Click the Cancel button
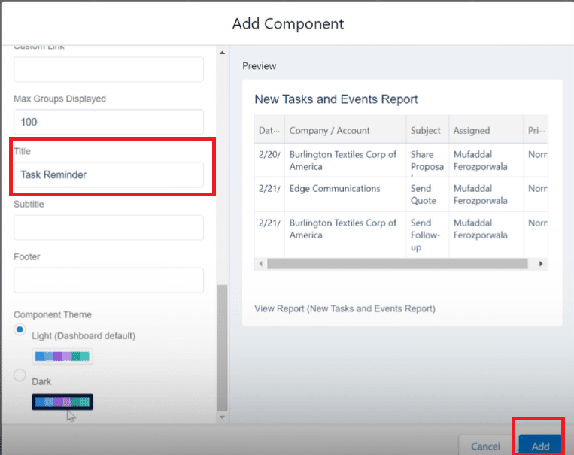Viewport: 574px width, 455px height. 485,446
